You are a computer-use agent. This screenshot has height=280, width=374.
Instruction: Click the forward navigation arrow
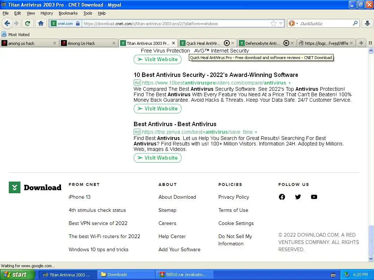click(16, 23)
